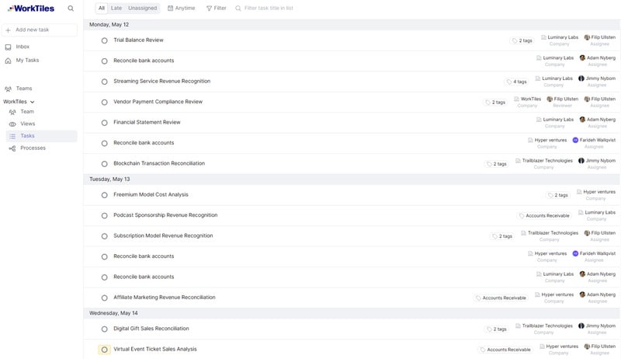Toggle Virtual Event Ticket Sales Analysis checkbox
This screenshot has height=359, width=621.
(104, 350)
